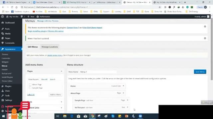Screen dimensions: 213x119
Task: Open Themes under Appearance
Action: tap(5, 54)
